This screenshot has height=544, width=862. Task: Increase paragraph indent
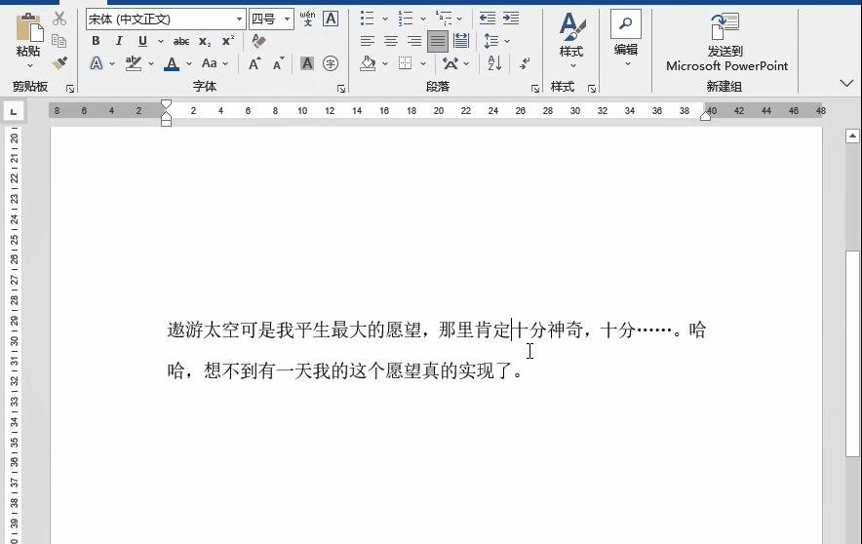point(511,19)
